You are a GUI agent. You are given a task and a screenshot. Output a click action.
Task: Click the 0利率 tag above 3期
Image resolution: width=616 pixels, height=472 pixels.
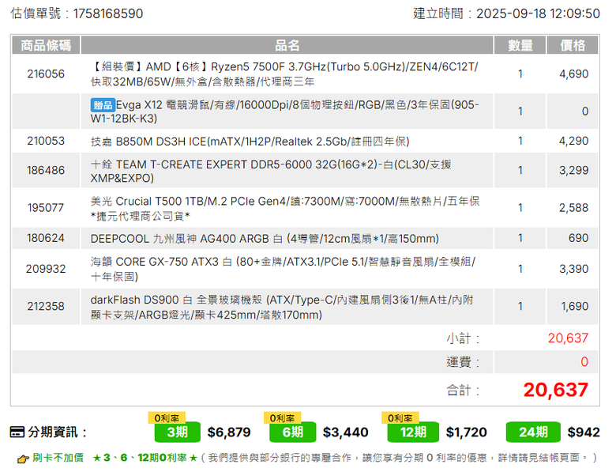[167, 417]
